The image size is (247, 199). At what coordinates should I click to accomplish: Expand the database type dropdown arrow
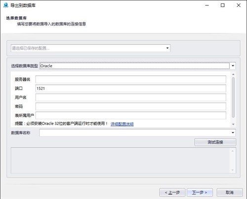tap(233, 66)
